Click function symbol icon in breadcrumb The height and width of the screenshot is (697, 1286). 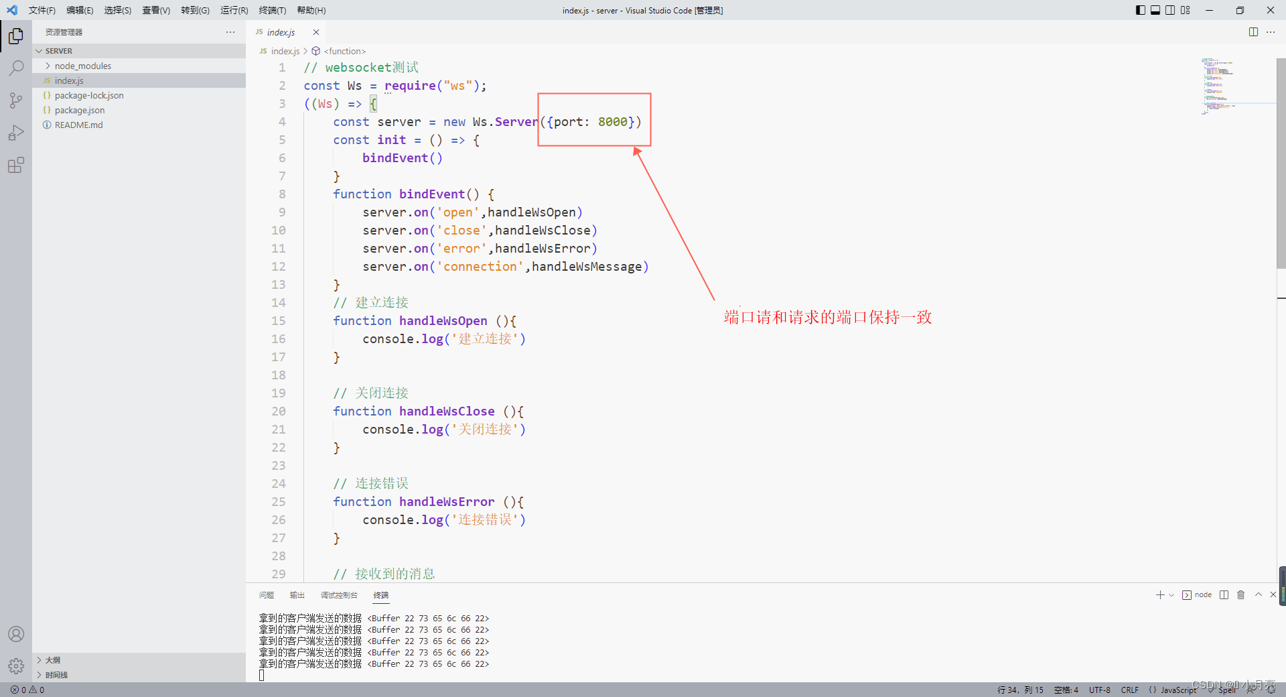point(316,51)
